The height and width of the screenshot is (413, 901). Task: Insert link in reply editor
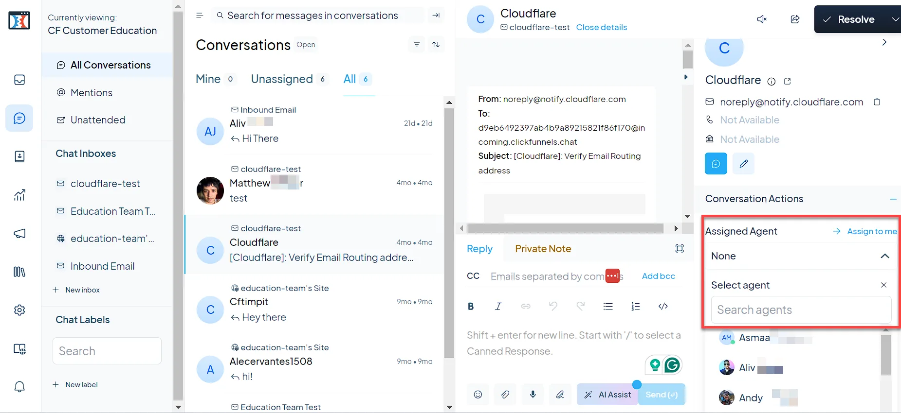tap(526, 306)
